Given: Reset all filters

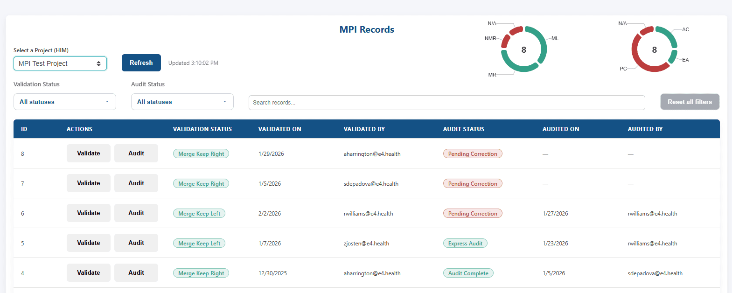Looking at the screenshot, I should [x=690, y=102].
